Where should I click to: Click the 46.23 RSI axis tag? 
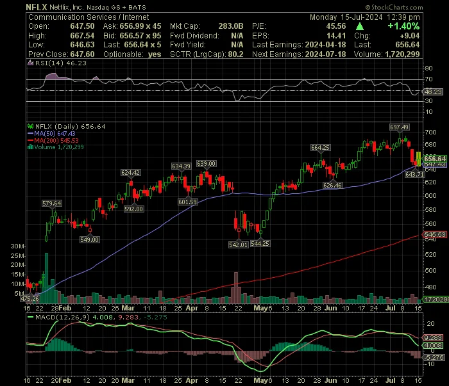click(433, 92)
